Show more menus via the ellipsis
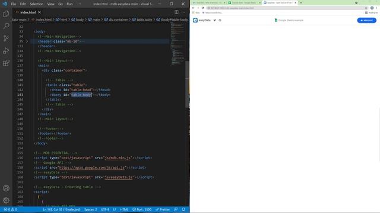Viewport: 380px width, 213px height. point(79,4)
